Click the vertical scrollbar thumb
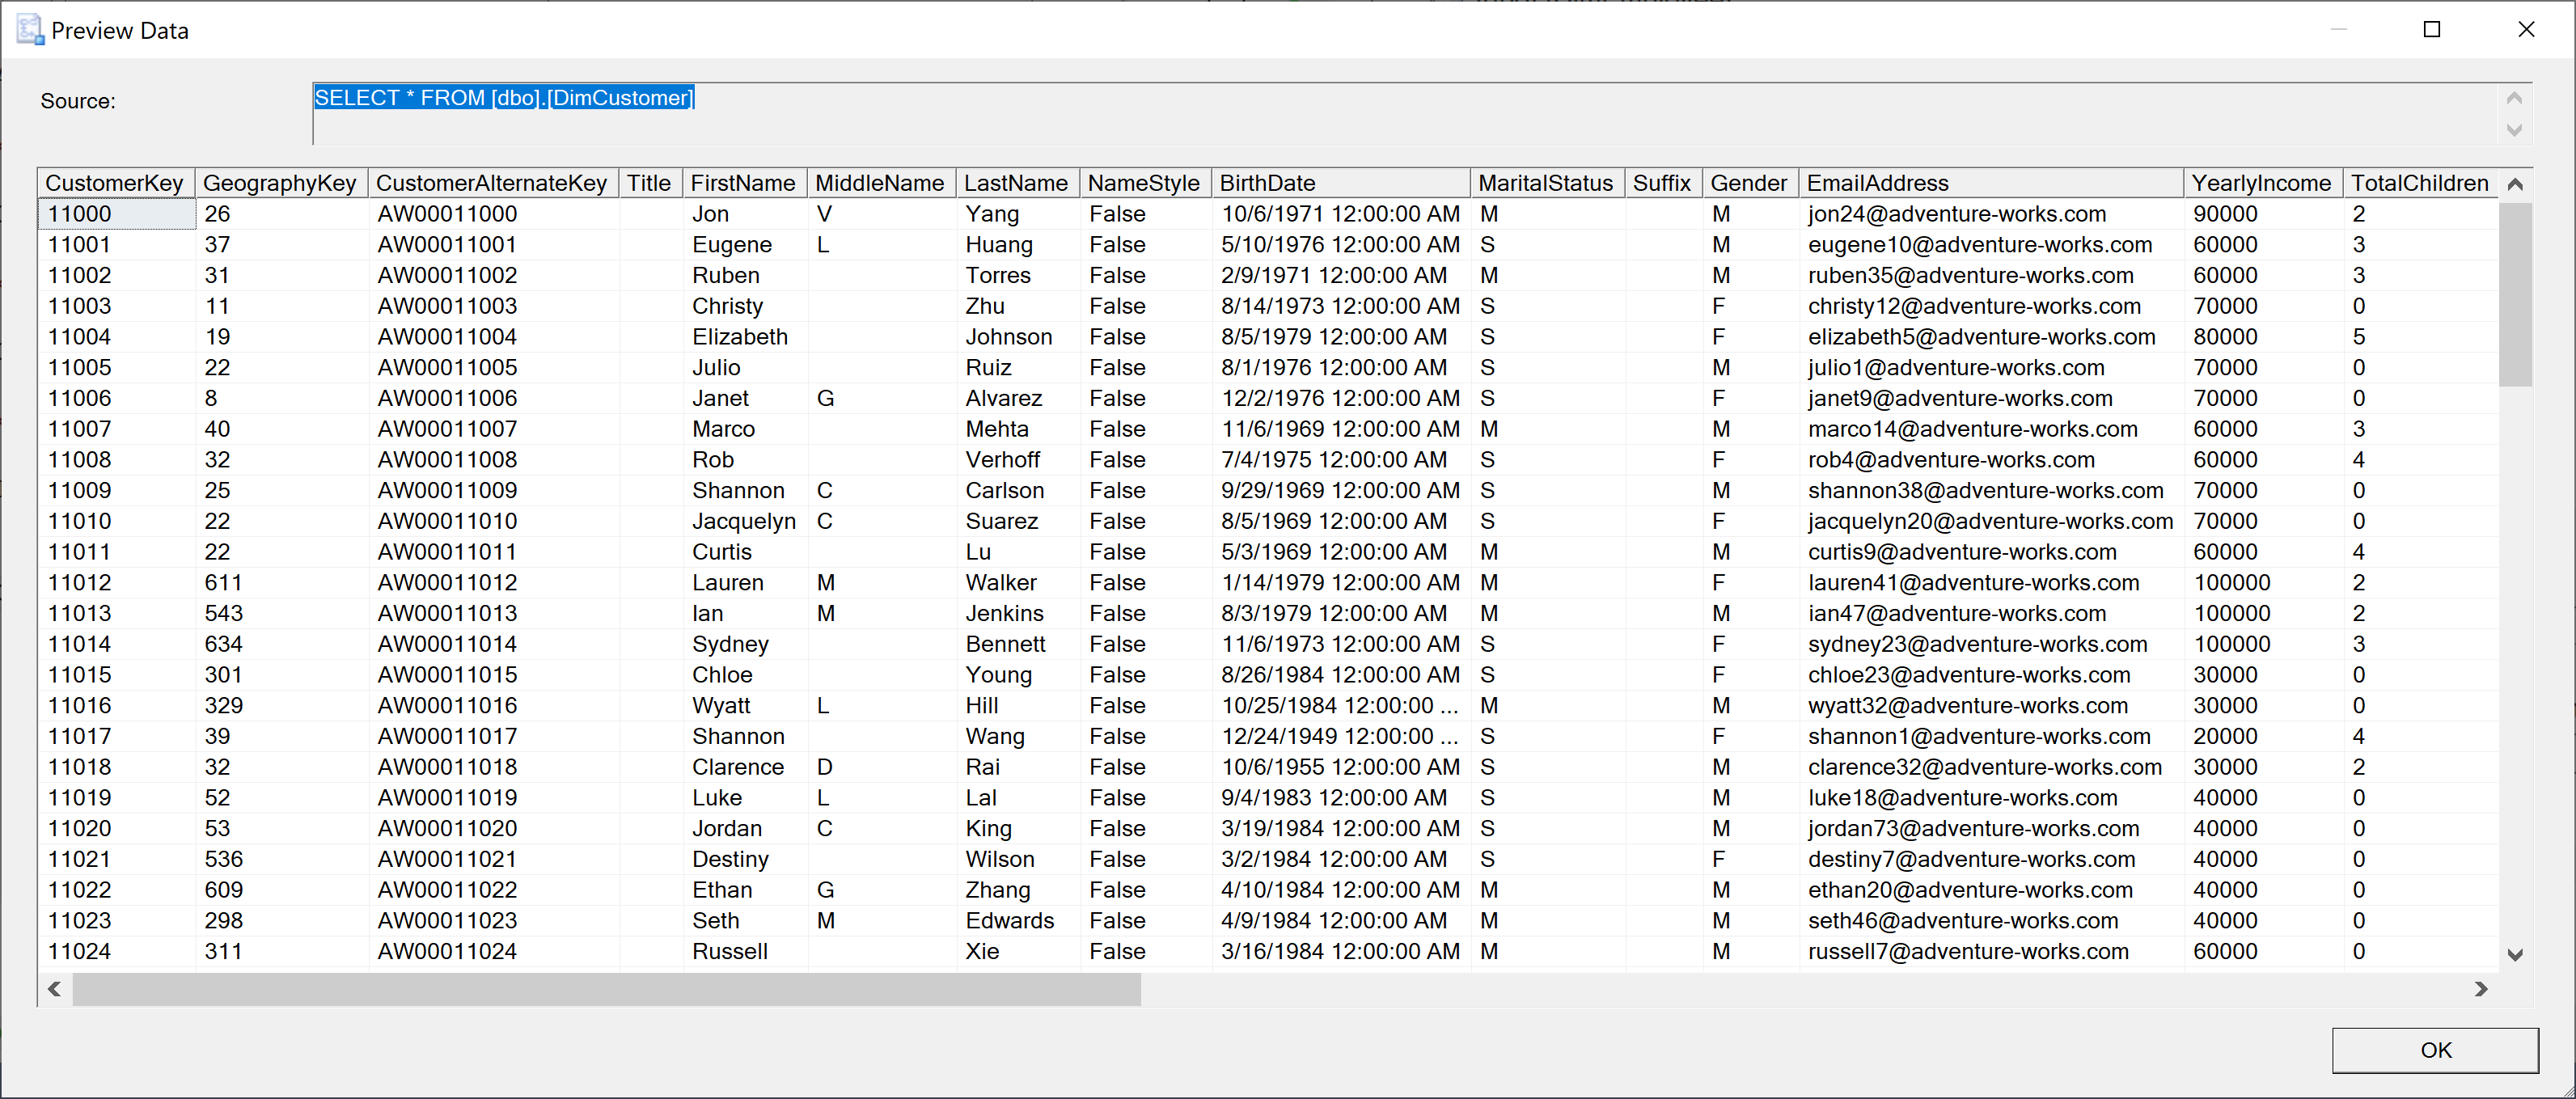 coord(2515,295)
